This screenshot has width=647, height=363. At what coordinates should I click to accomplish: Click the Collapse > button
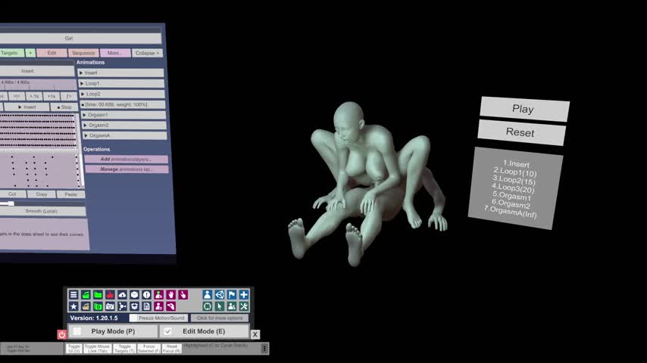(147, 53)
